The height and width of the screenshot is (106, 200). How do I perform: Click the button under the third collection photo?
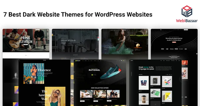(x=109, y=101)
